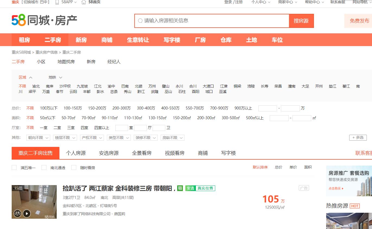372x229 pixels.
Task: Collapse the 区域 filter section
Action: 30,77
